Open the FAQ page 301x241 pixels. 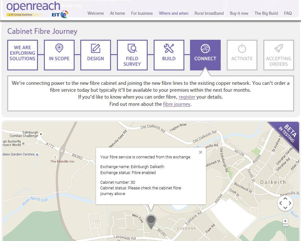click(288, 13)
